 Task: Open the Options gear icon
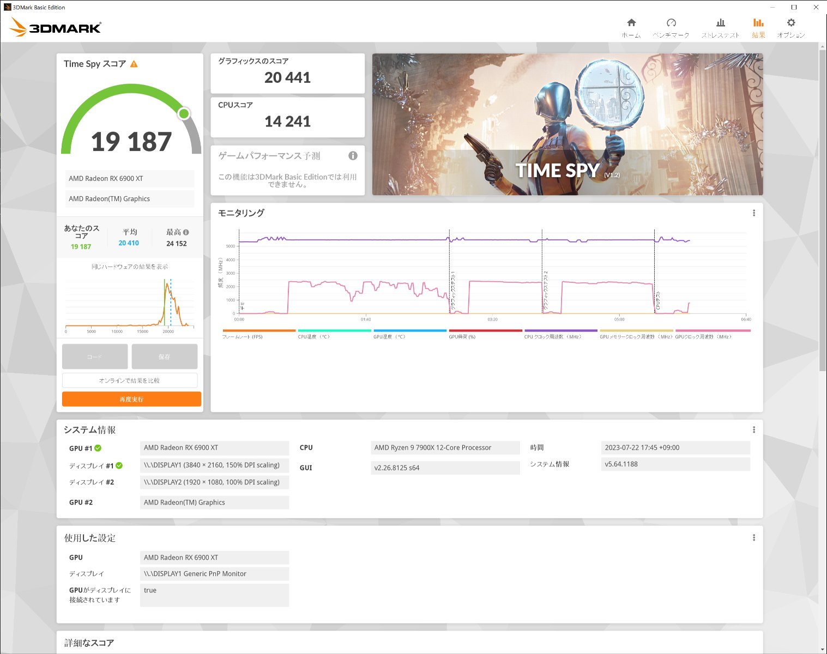(791, 23)
